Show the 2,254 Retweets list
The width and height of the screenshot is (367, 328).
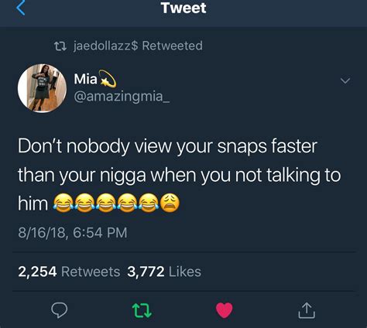pos(69,272)
